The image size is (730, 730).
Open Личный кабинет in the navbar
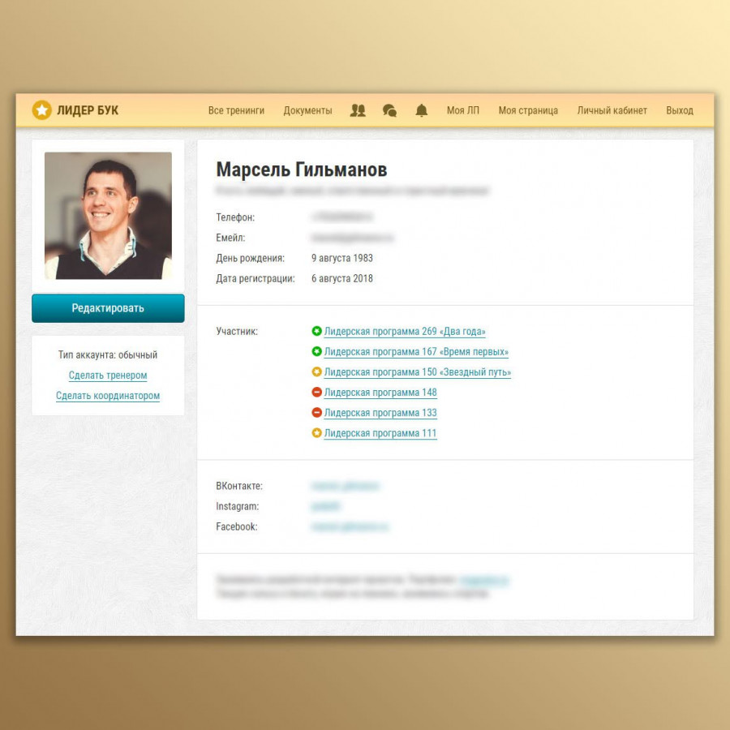(x=612, y=110)
